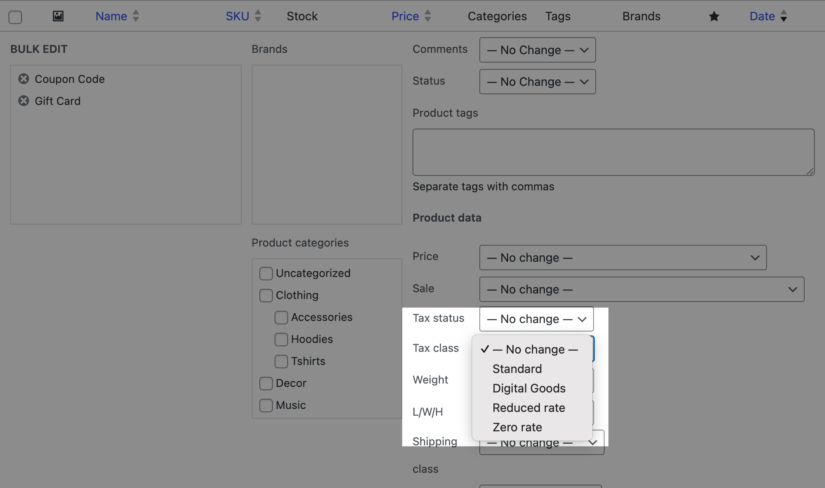
Task: Choose Digital Goods tax class option
Action: 529,388
